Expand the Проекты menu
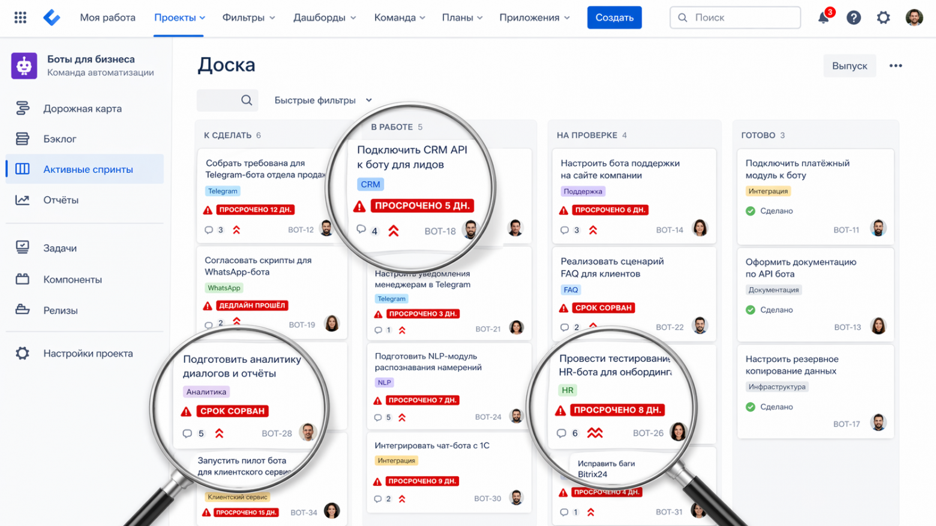The height and width of the screenshot is (526, 936). pos(179,17)
